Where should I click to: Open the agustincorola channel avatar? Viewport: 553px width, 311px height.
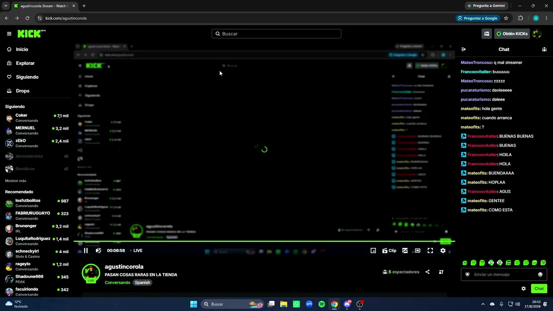point(91,273)
